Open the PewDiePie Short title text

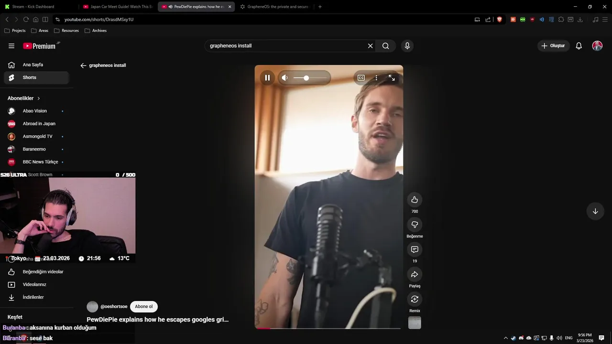[158, 320]
